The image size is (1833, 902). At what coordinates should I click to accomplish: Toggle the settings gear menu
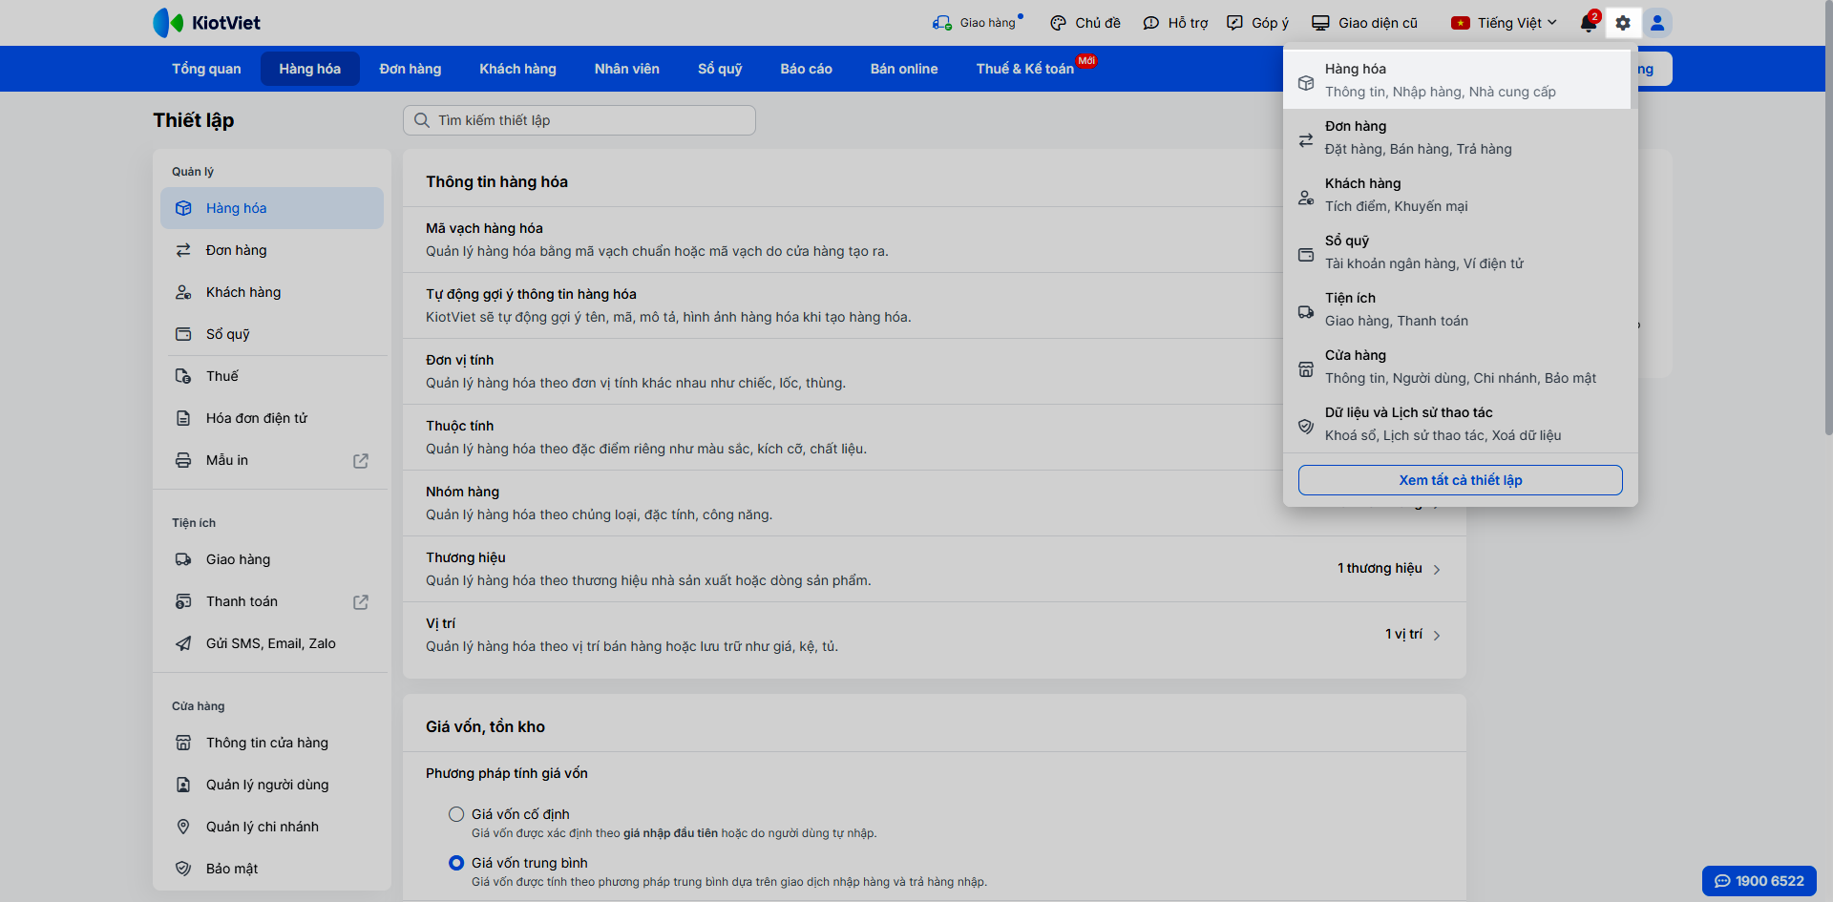tap(1623, 23)
